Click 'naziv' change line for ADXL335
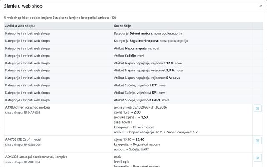The image size is (267, 167). click(118, 157)
